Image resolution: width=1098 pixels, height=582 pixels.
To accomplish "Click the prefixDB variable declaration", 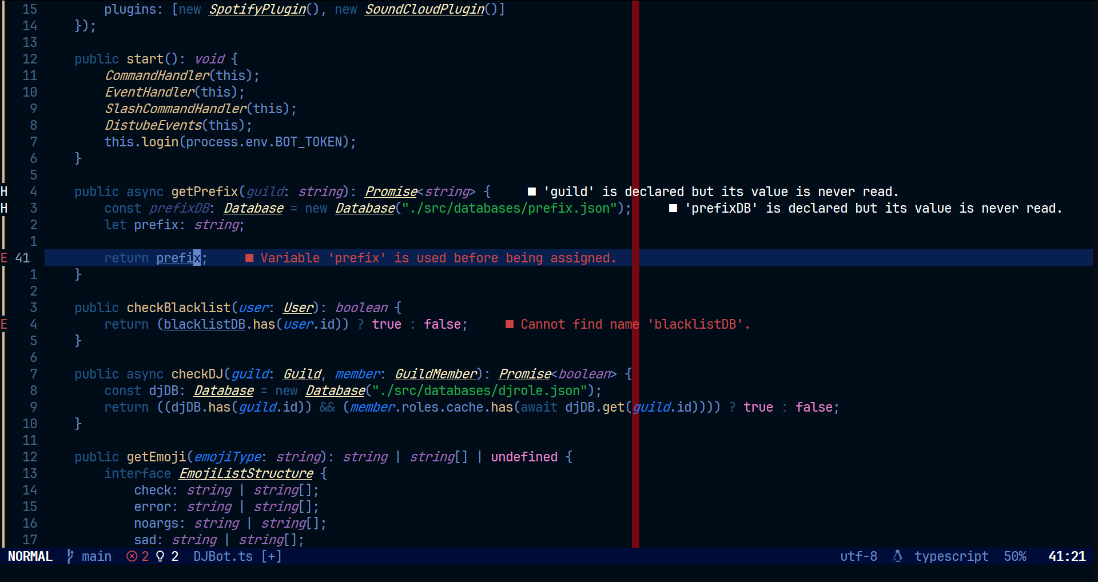I will coord(179,208).
